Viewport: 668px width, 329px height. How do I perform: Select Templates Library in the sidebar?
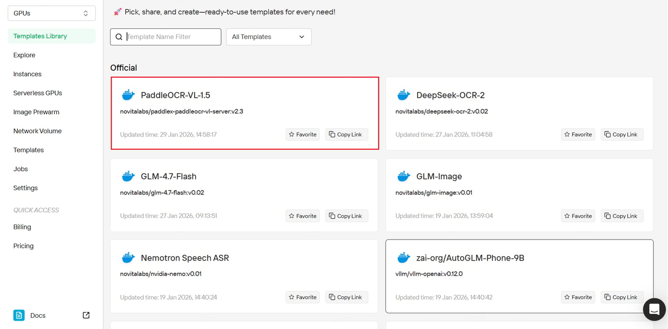point(51,36)
